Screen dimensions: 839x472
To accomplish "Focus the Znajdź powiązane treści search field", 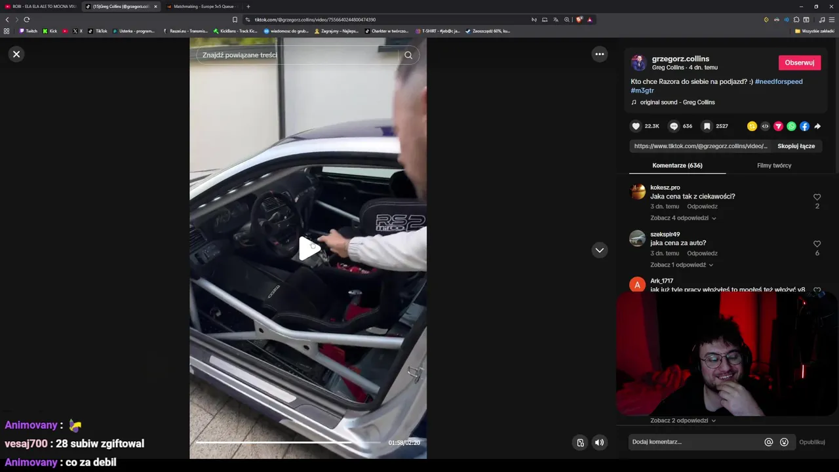I will coord(298,55).
